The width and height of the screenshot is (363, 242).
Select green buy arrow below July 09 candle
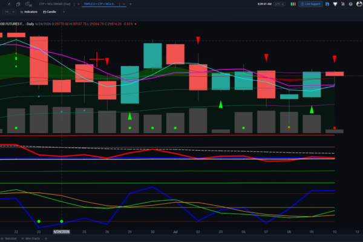[312, 110]
